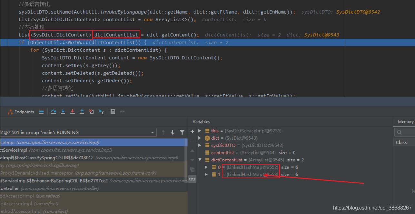This screenshot has height=214, width=415.
Task: Click the Drop Frame icon
Action: pos(92,112)
